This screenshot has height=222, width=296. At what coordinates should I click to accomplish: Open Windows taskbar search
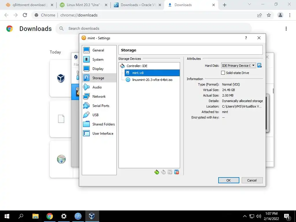(x=21, y=216)
